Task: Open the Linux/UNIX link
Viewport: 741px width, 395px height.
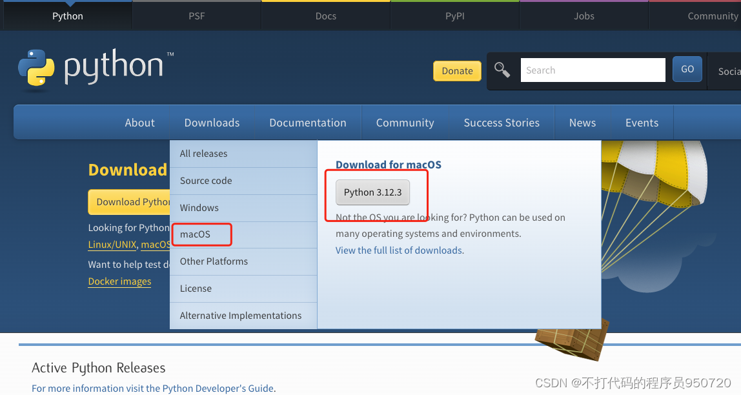Action: tap(112, 244)
